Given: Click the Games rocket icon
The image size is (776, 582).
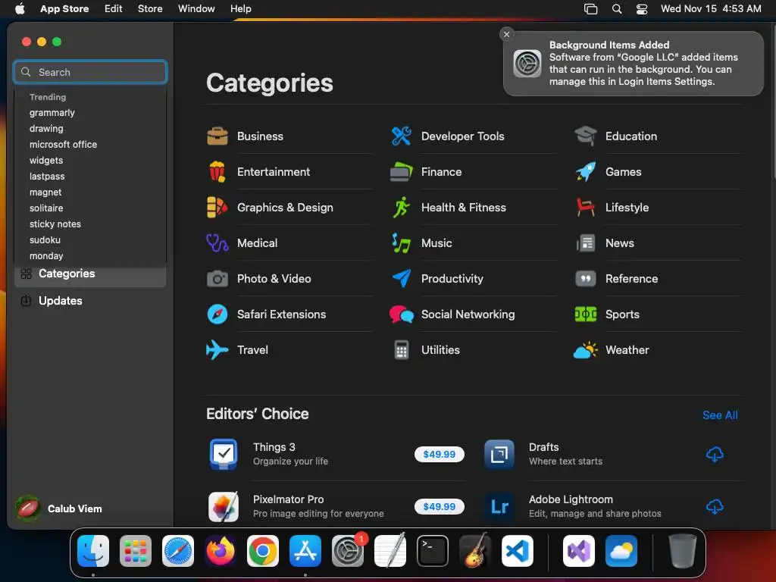Looking at the screenshot, I should pyautogui.click(x=586, y=172).
